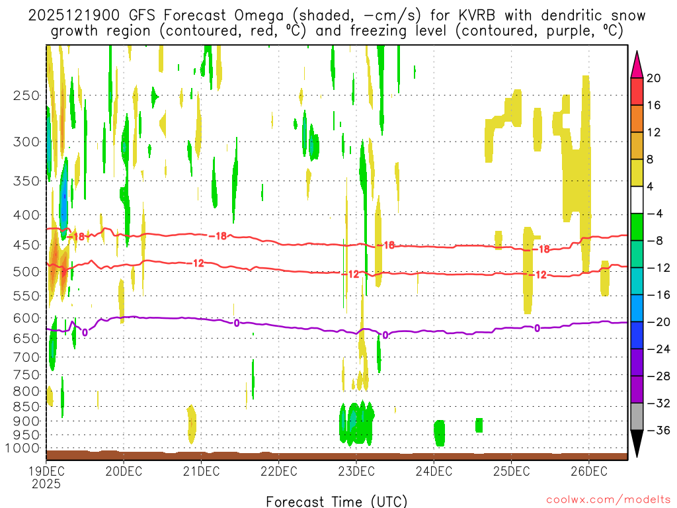Click the red colorbar swatch between 16 and 20

point(637,91)
